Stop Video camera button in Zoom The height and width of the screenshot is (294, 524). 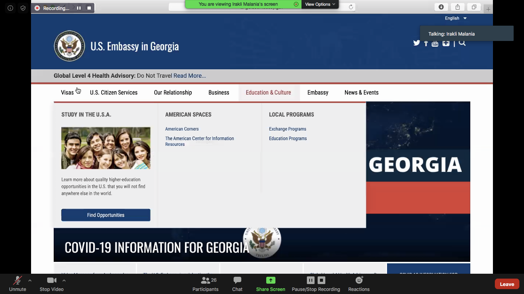tap(51, 284)
